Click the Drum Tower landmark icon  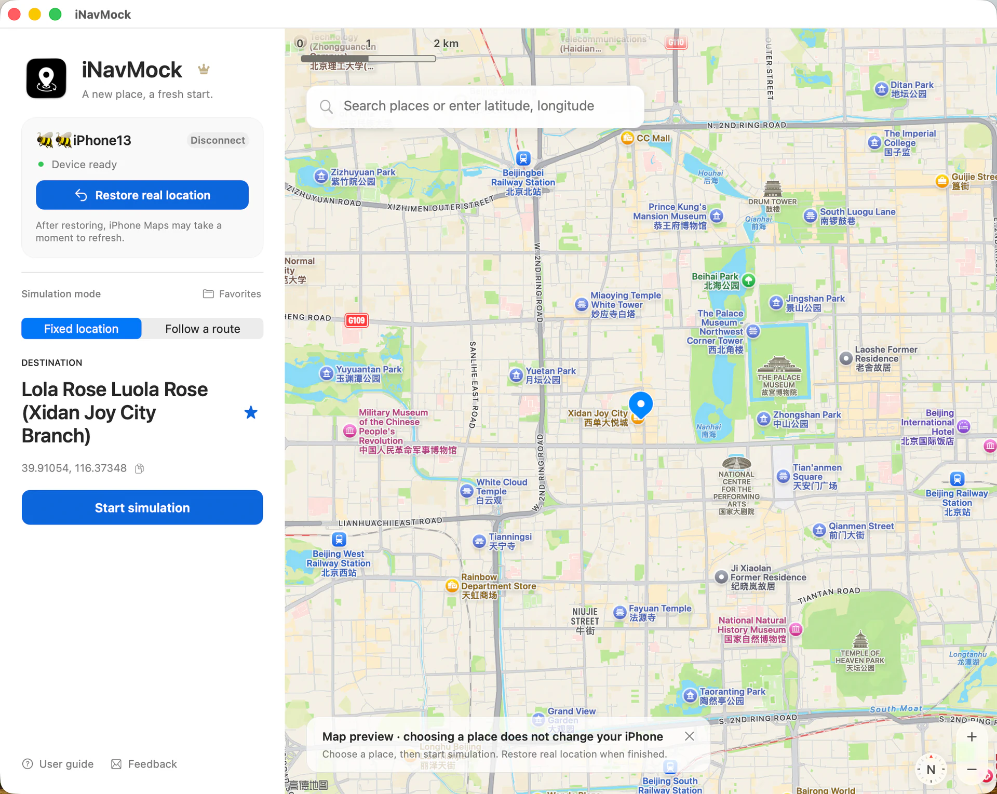coord(773,189)
